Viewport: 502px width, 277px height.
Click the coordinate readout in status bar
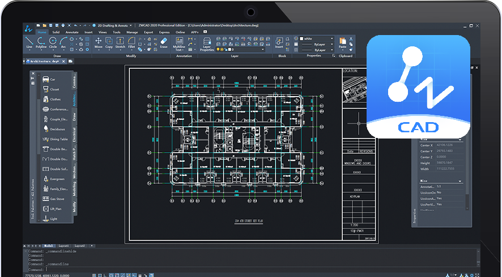(x=46, y=275)
